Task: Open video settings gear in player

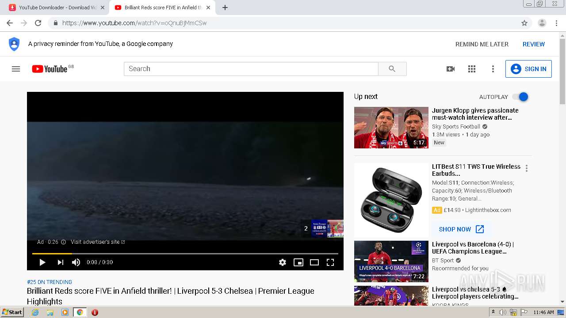Action: pyautogui.click(x=283, y=262)
